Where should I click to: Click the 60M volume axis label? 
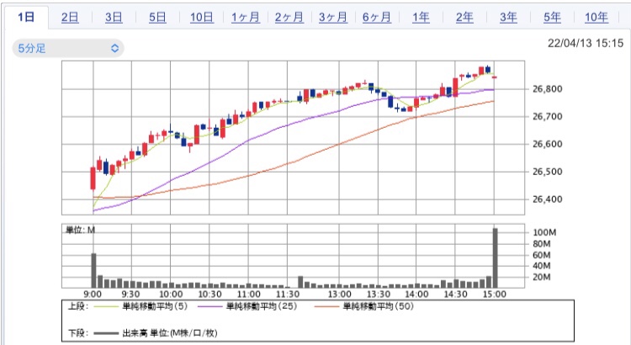pos(542,255)
